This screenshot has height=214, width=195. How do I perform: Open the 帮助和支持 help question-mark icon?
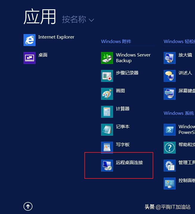tap(170, 148)
